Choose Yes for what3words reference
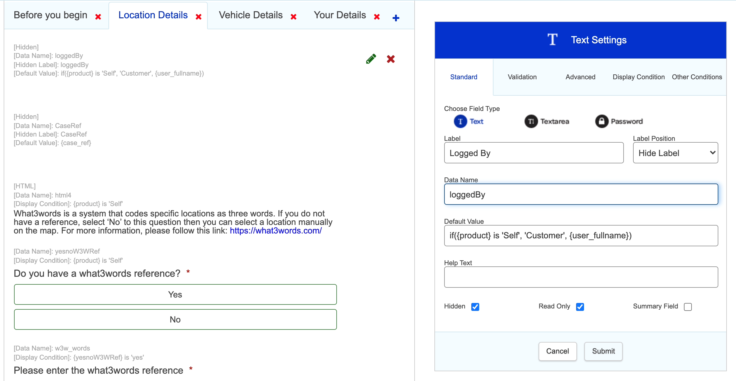Viewport: 736px width, 381px height. pos(175,294)
